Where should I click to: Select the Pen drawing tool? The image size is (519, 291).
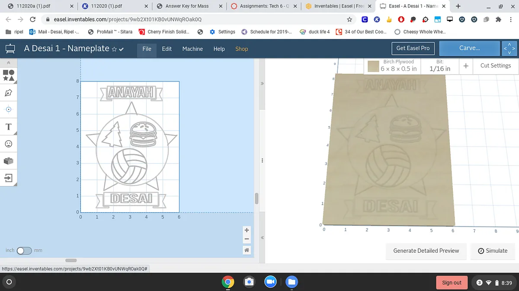pyautogui.click(x=9, y=93)
